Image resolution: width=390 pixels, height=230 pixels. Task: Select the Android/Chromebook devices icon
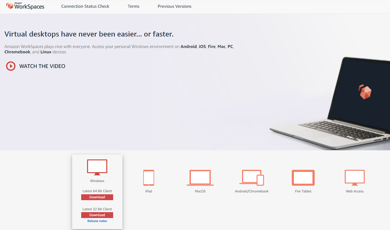pyautogui.click(x=252, y=178)
